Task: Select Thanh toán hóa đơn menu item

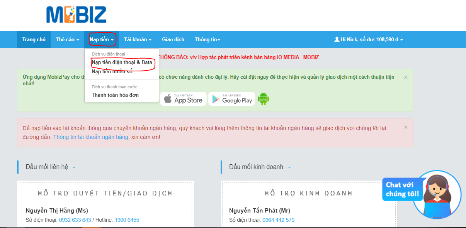Action: pos(115,95)
